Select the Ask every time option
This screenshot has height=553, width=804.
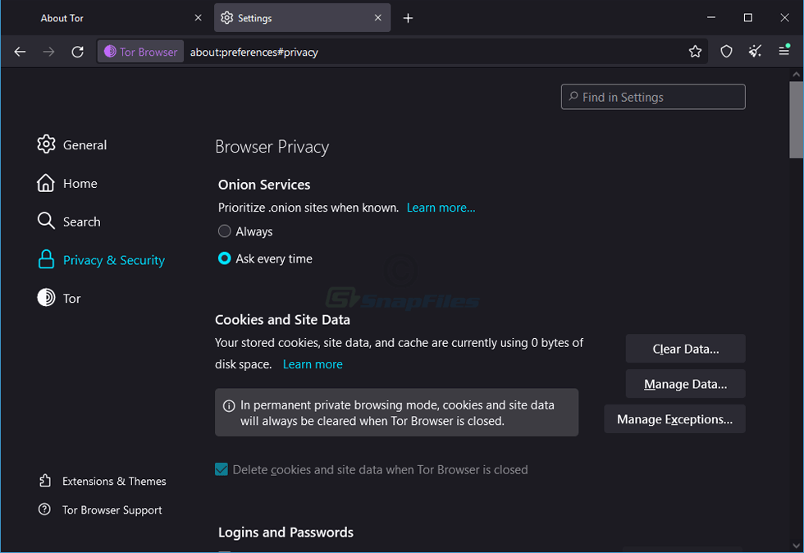pos(224,258)
